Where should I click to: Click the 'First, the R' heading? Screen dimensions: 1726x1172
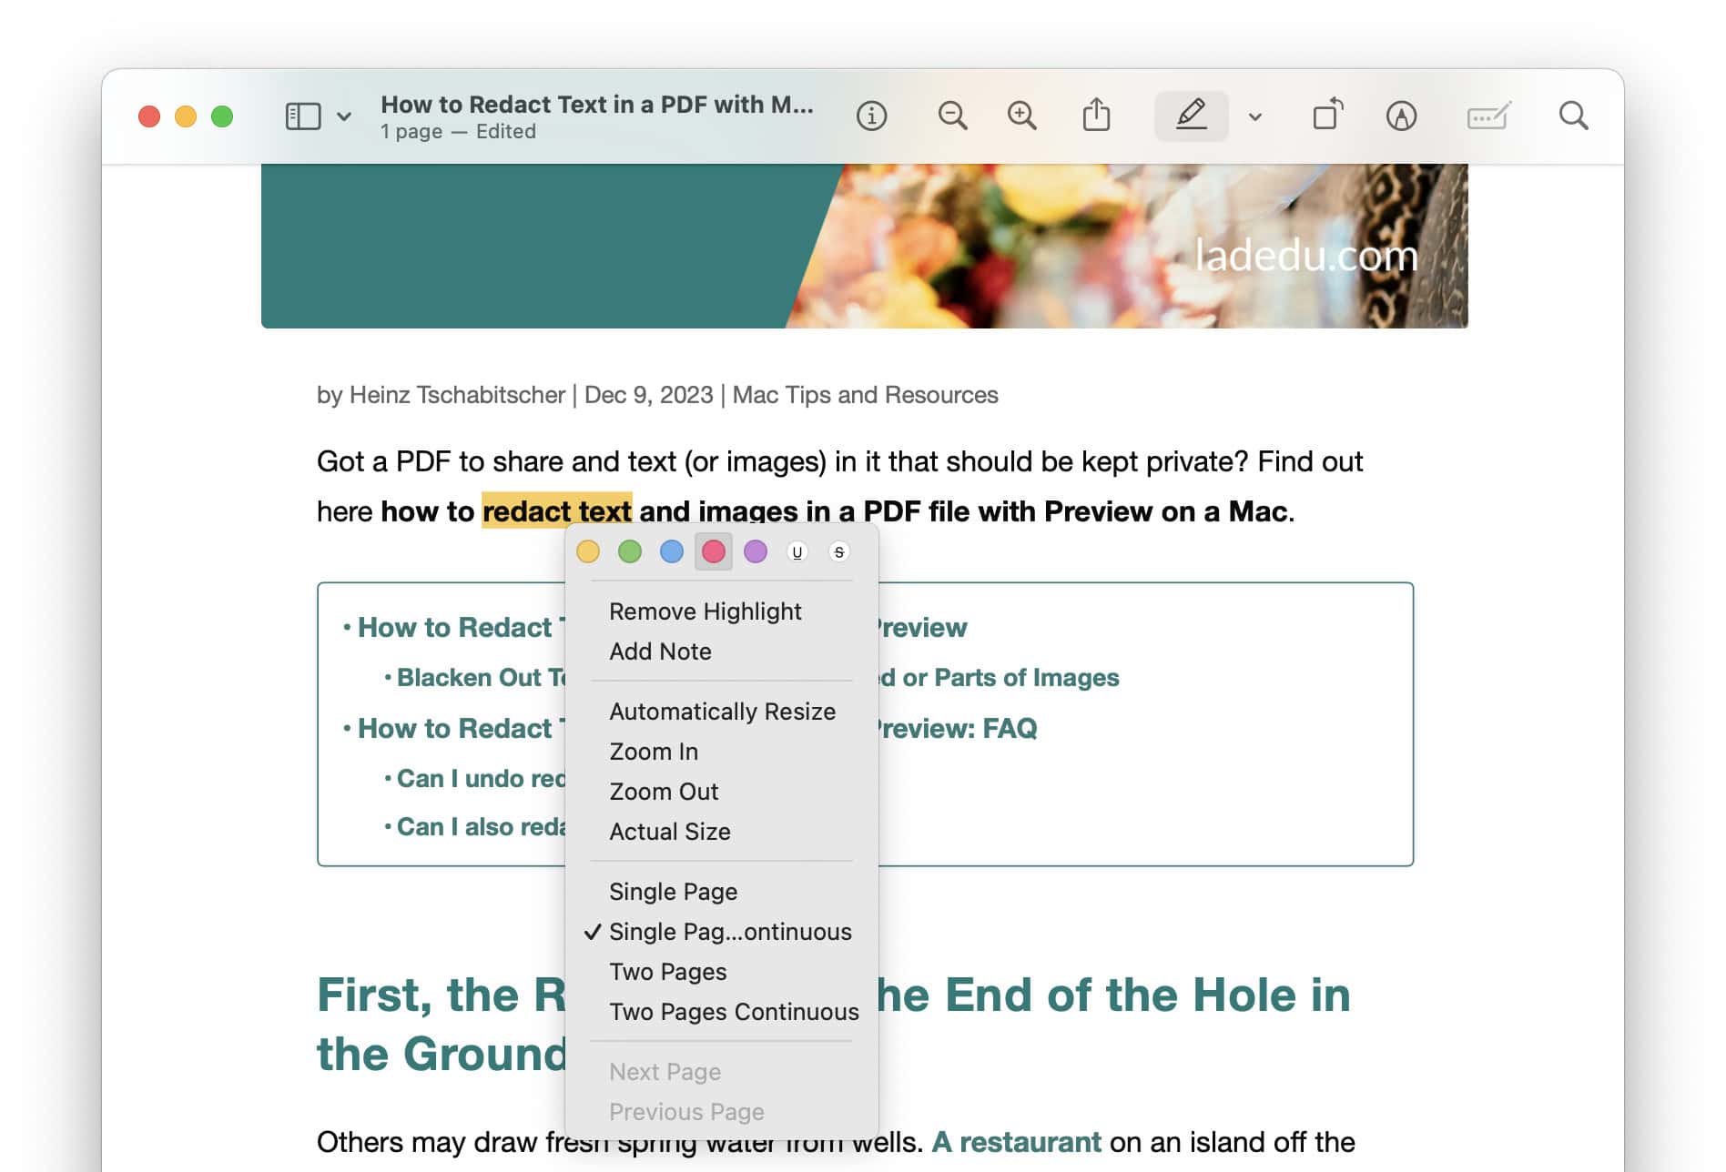(442, 995)
